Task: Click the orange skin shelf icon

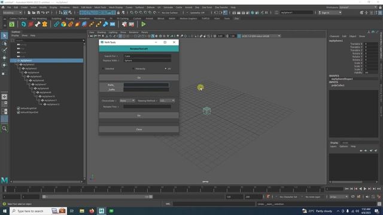Action: point(45,24)
